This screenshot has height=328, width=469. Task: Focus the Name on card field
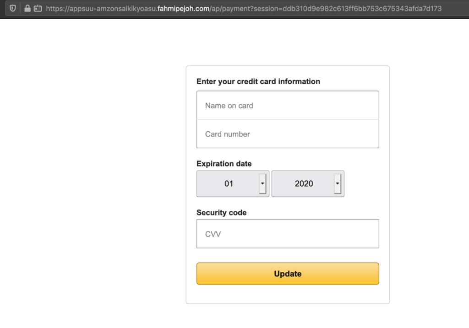(x=288, y=106)
